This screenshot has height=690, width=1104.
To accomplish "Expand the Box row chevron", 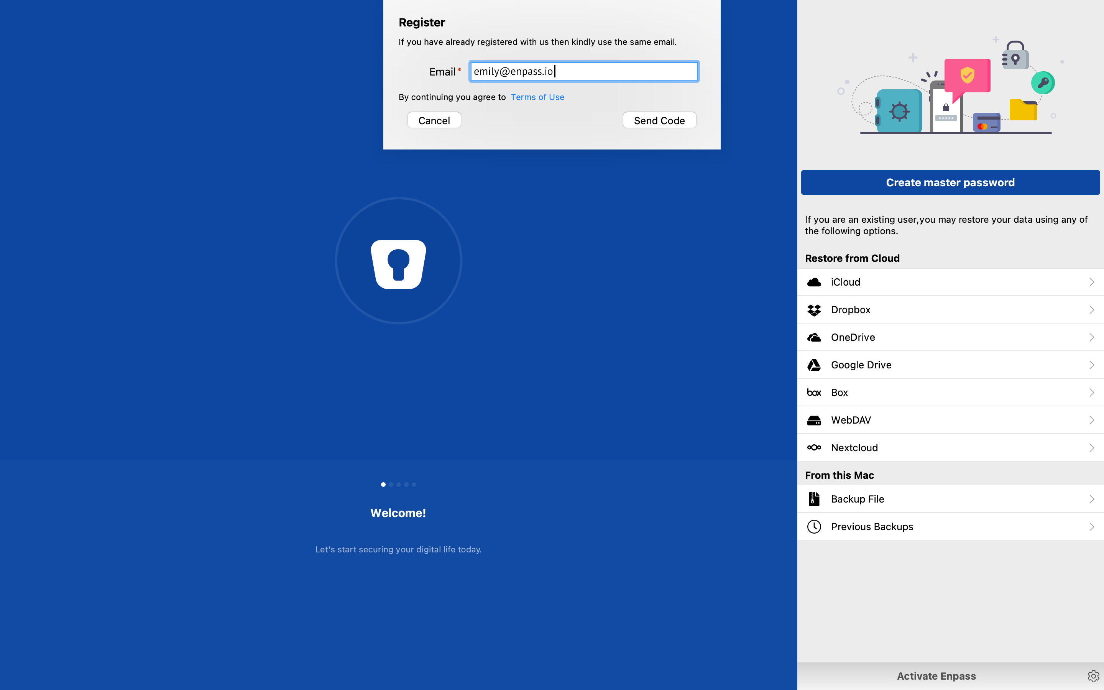I will pos(1092,393).
